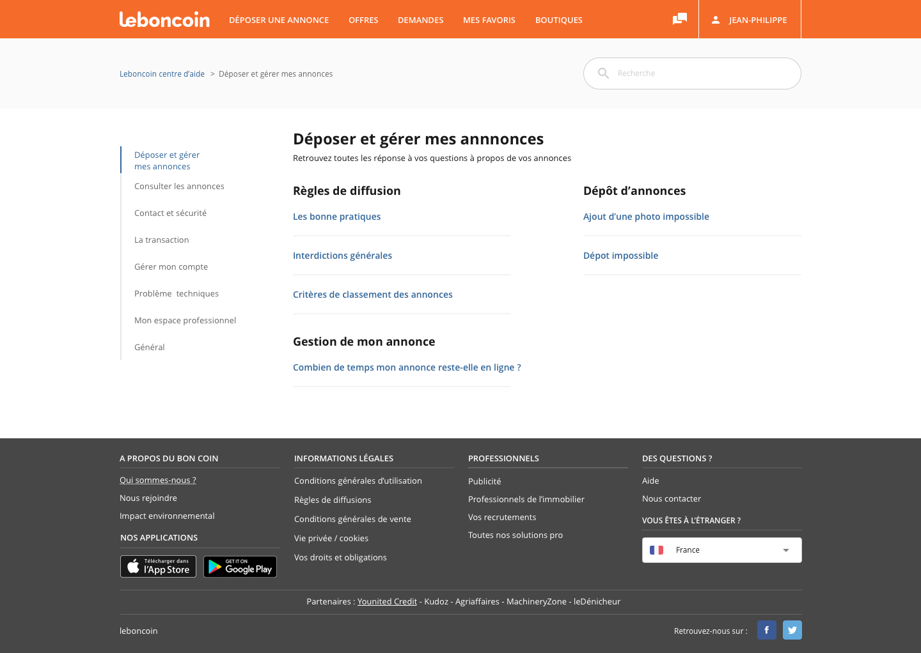Select MES FAVORIS in the navigation bar
This screenshot has width=921, height=653.
489,20
